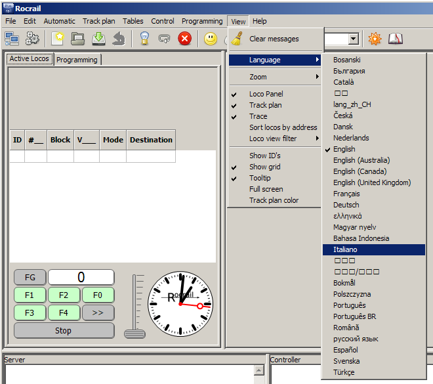
Task: Open the toolbar combo box dropdown arrow
Action: tap(354, 39)
